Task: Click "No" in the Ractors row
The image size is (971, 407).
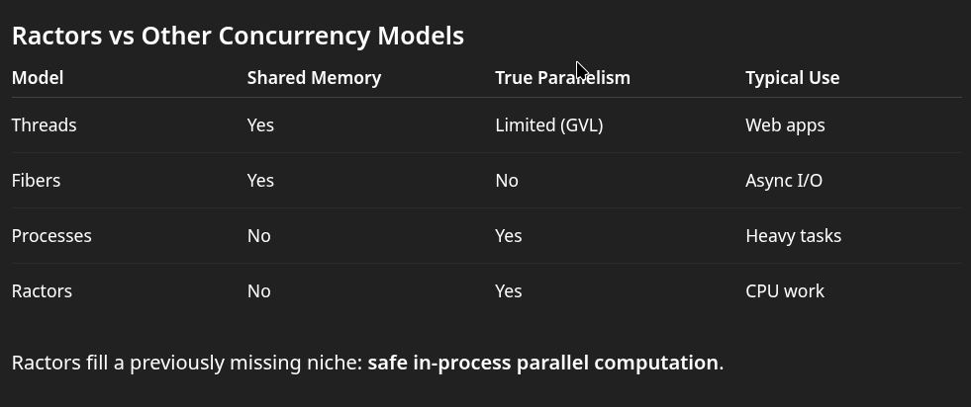Action: pyautogui.click(x=258, y=291)
